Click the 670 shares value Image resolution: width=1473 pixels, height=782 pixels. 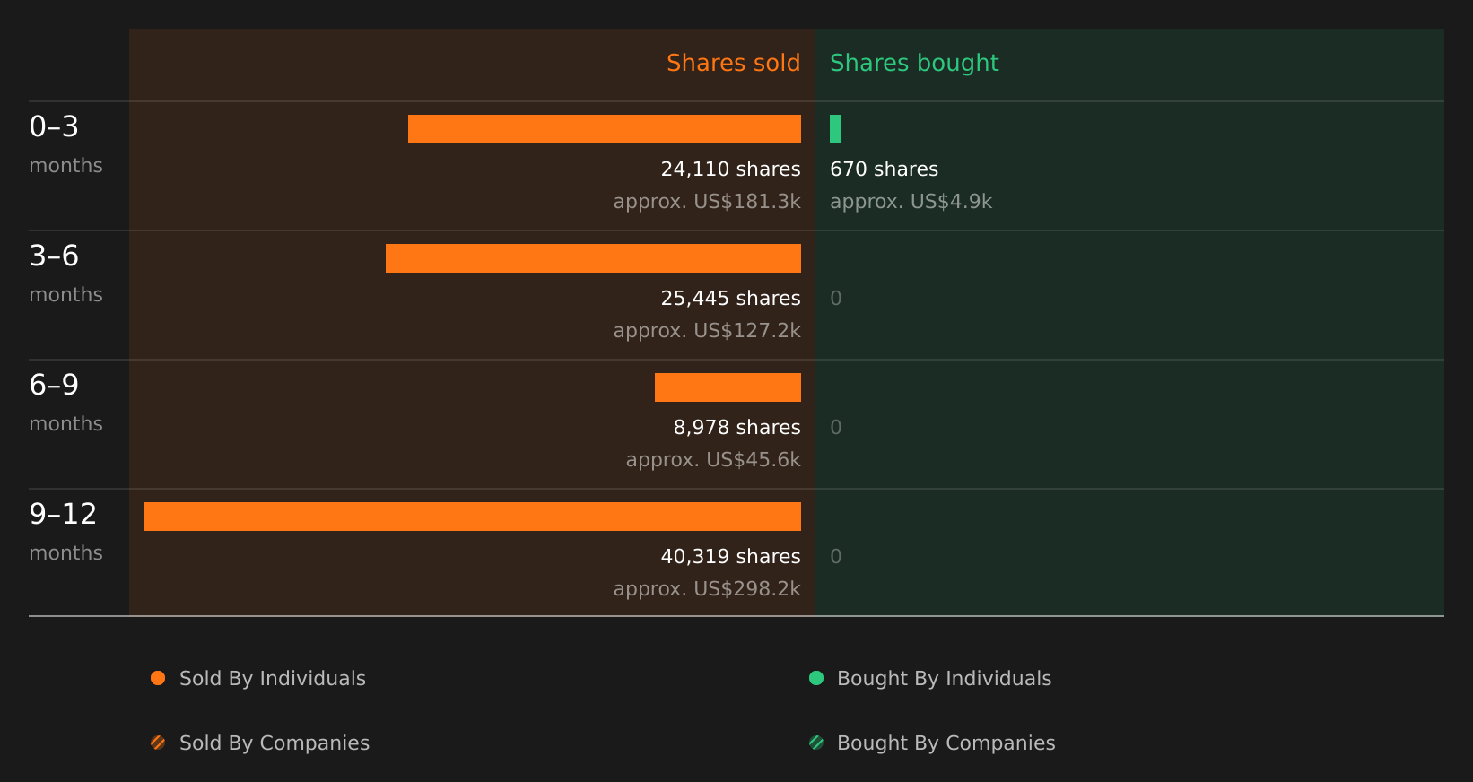click(x=884, y=169)
